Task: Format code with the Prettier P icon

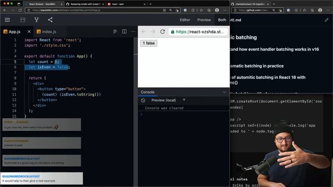Action: click(x=115, y=32)
